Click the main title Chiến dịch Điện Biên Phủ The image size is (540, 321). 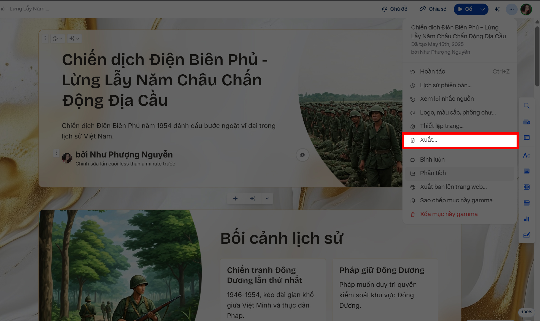165,80
